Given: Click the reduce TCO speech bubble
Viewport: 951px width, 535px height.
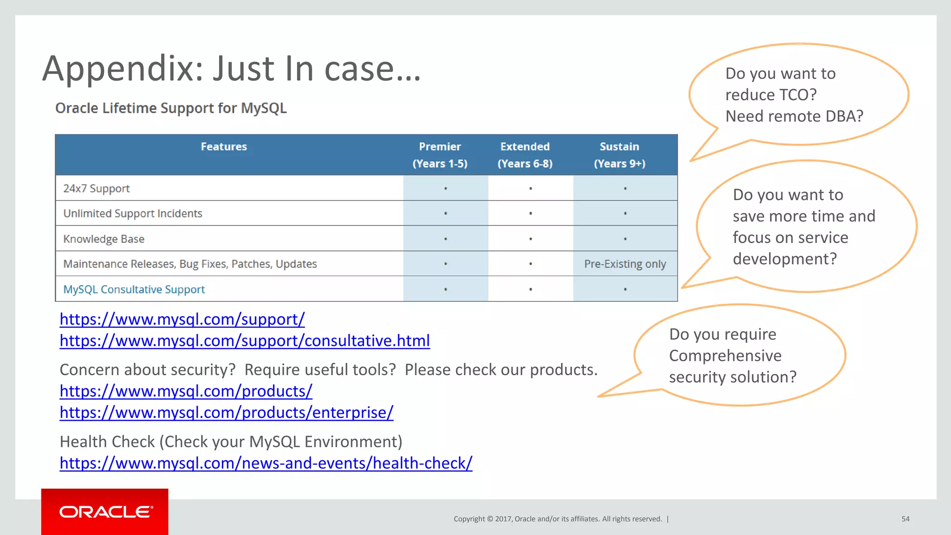Looking at the screenshot, I should coord(794,95).
